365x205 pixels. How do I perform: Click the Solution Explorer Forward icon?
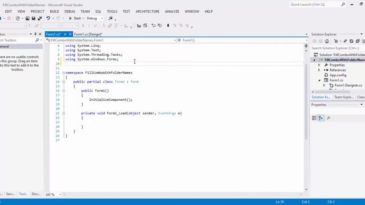tap(321, 41)
